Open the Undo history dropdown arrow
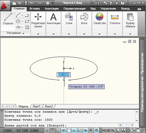This screenshot has height=133, width=146. (35, 3)
